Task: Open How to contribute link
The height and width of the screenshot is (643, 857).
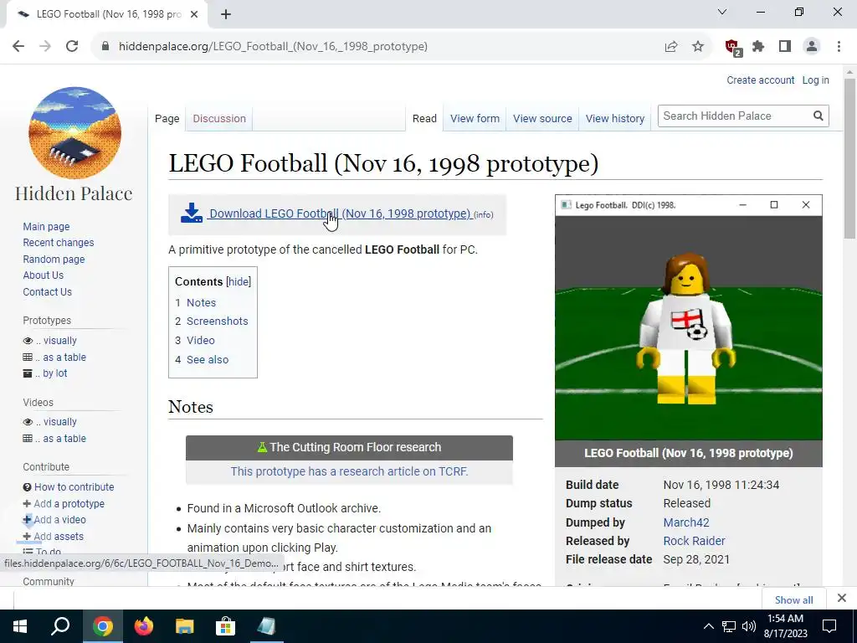Action: (74, 487)
